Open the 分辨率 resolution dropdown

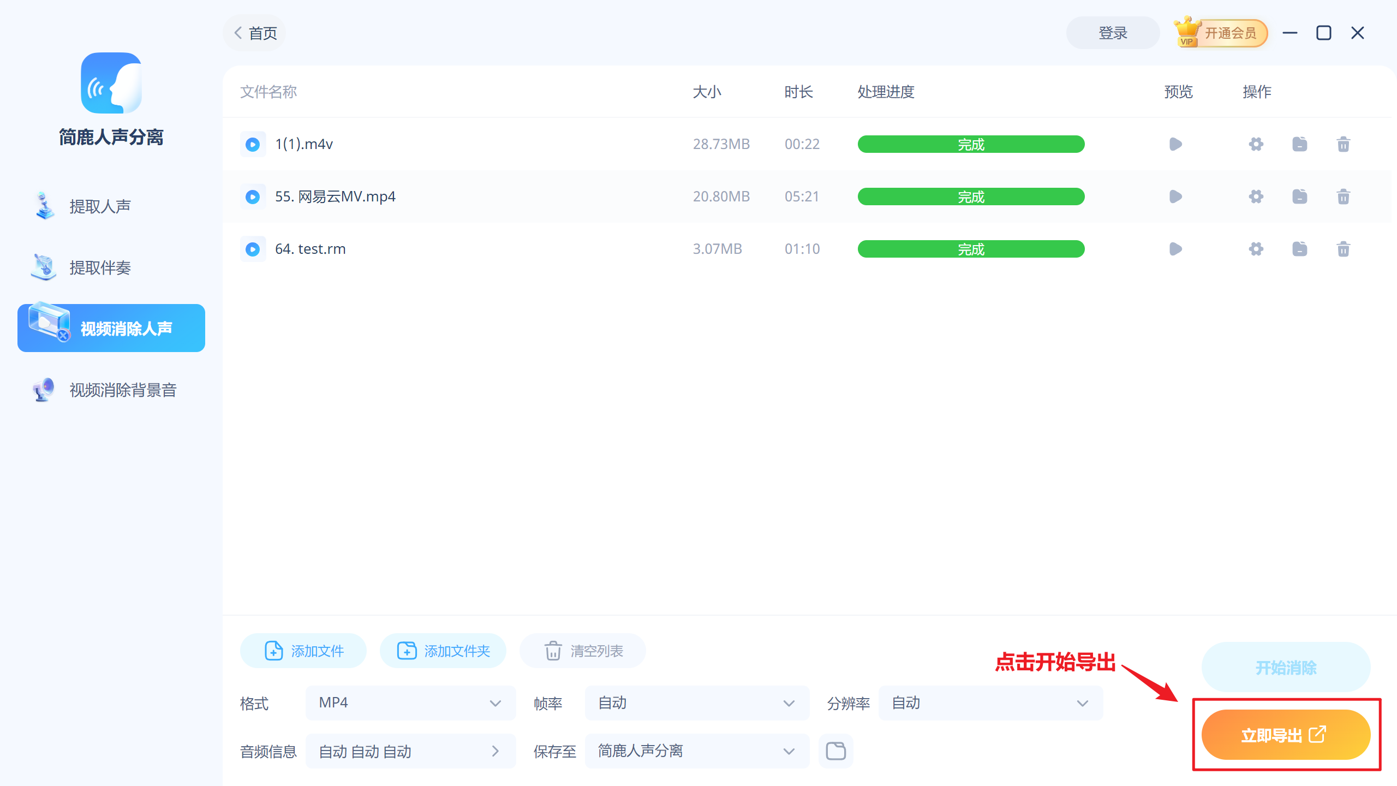990,703
